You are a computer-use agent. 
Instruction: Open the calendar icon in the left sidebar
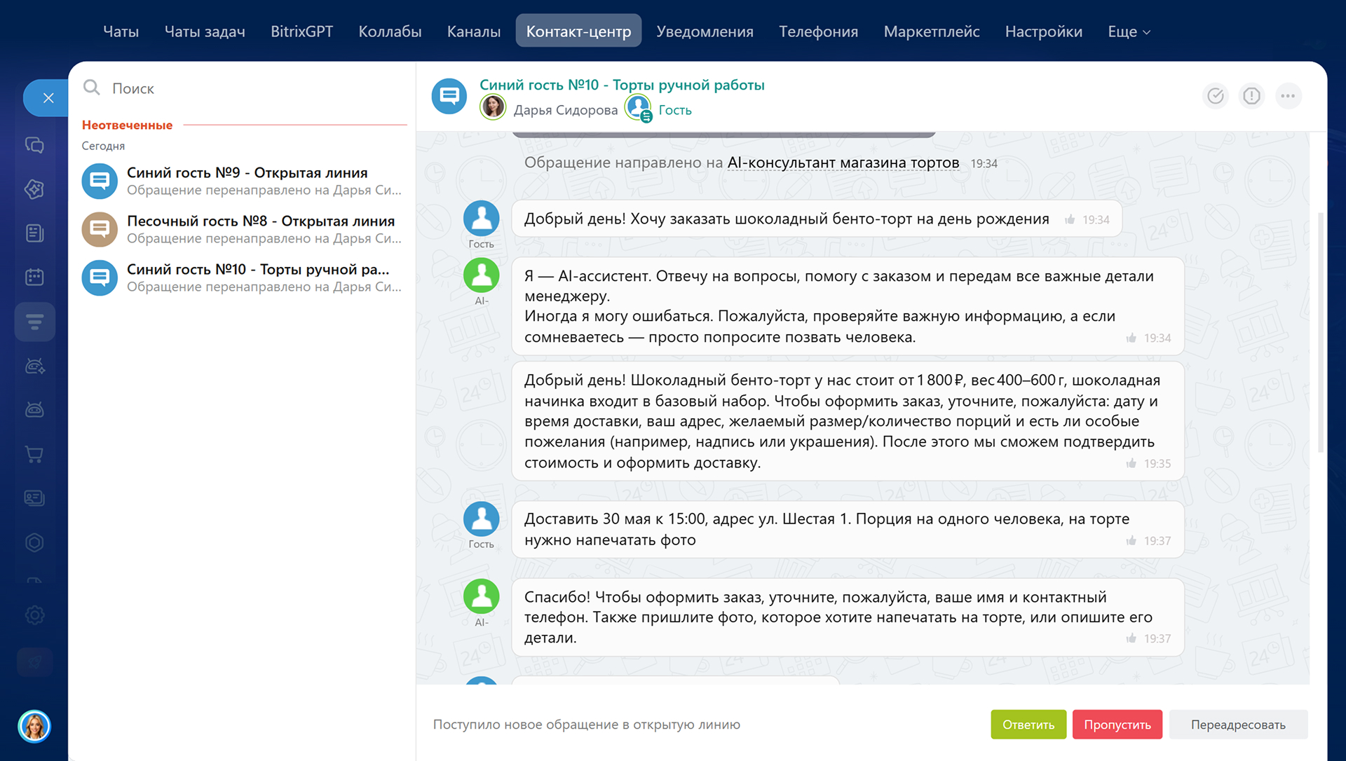tap(34, 277)
